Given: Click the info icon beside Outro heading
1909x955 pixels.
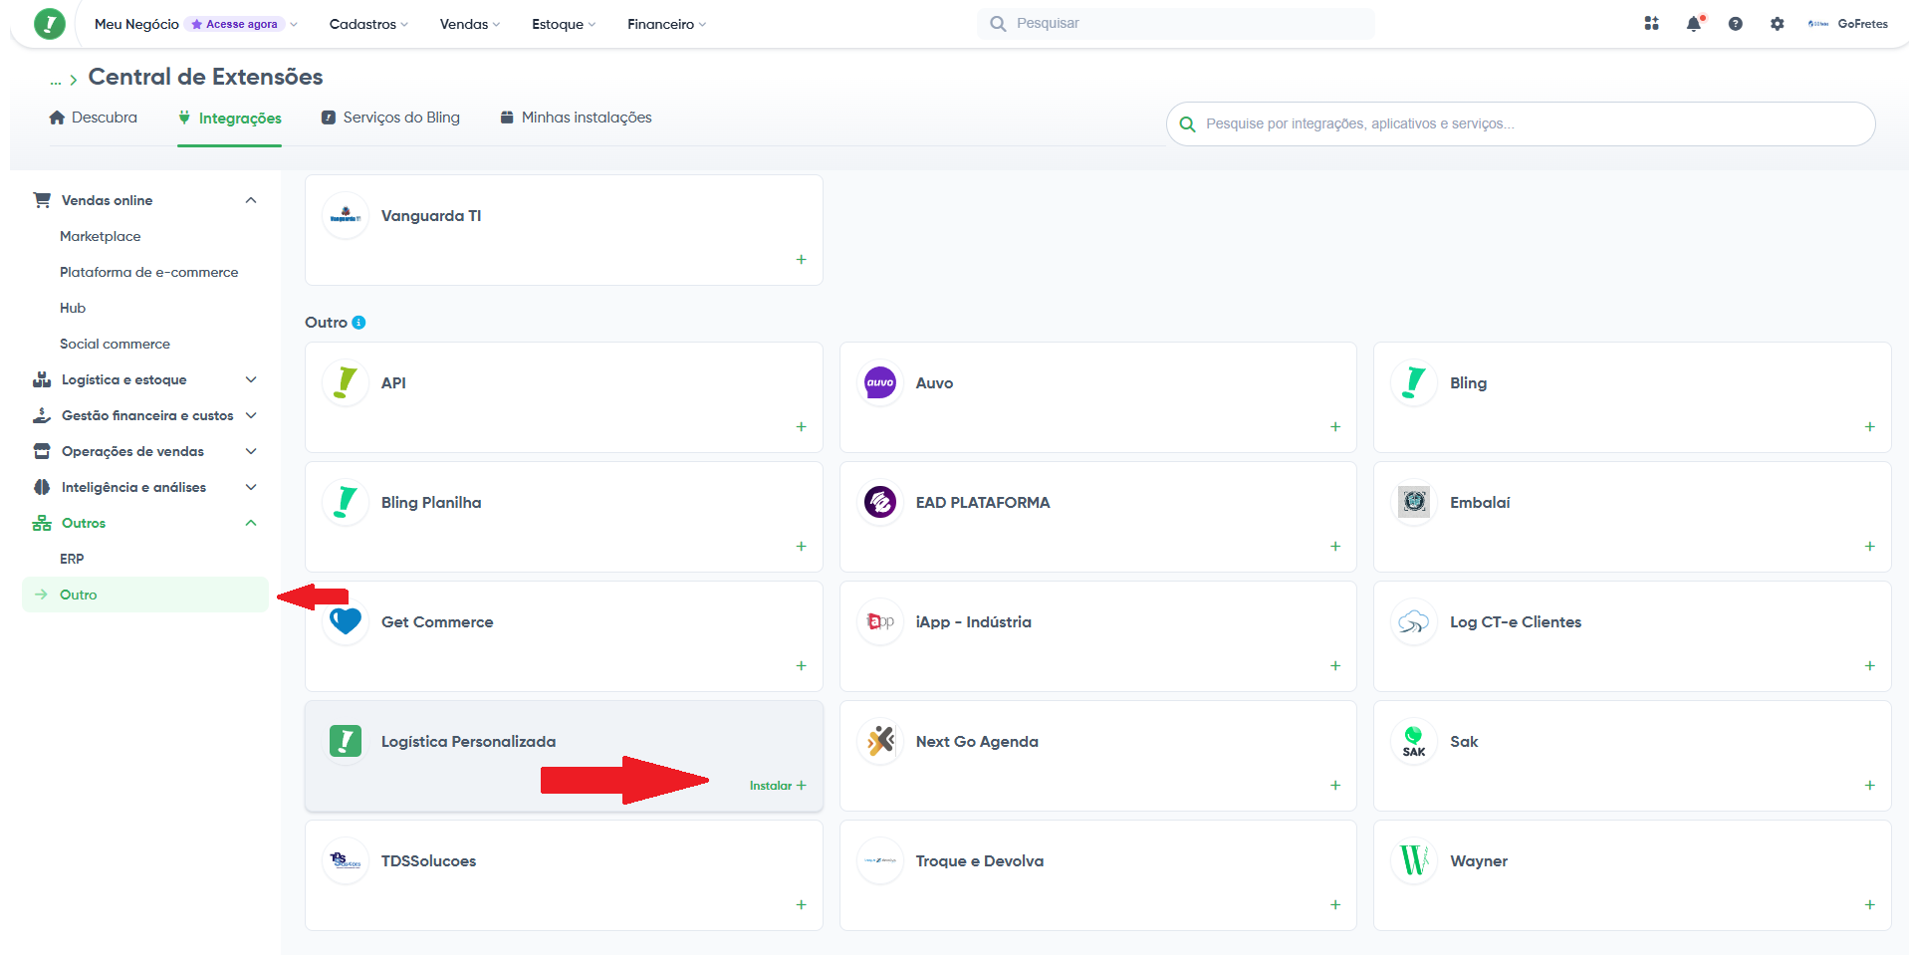Looking at the screenshot, I should coord(358,323).
